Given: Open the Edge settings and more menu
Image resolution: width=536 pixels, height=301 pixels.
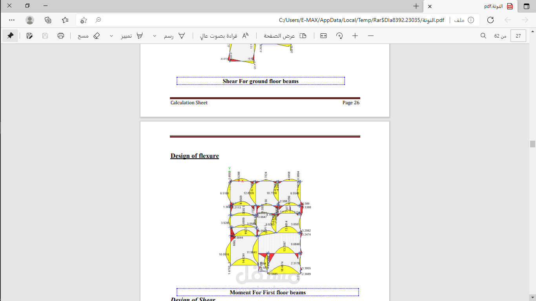Looking at the screenshot, I should click(x=12, y=20).
